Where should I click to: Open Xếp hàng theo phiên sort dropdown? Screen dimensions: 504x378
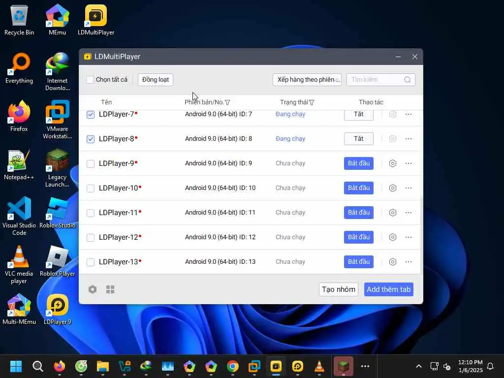coord(307,80)
